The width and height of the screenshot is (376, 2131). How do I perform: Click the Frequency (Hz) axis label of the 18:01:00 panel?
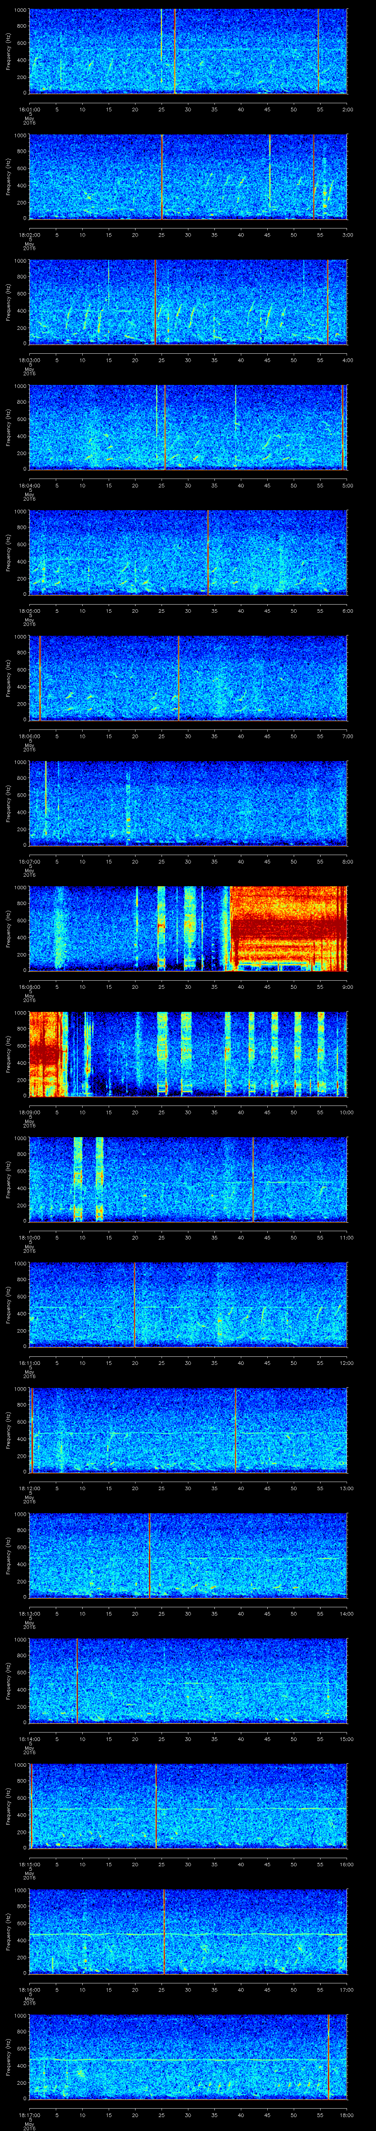coord(8,51)
